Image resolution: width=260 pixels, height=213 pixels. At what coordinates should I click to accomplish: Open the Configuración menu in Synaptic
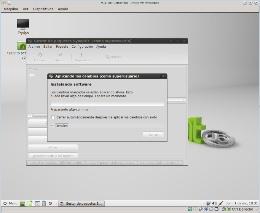pos(82,47)
